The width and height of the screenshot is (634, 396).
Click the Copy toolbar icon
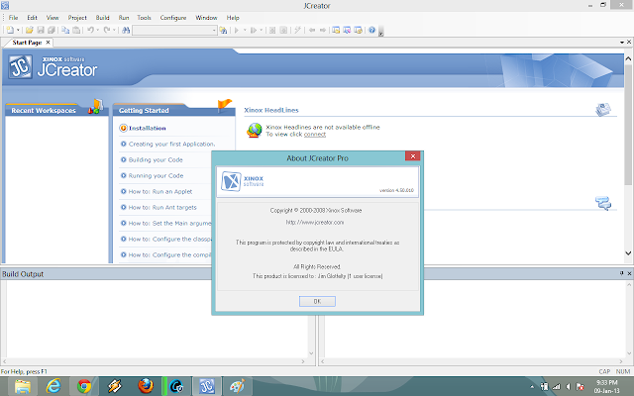click(x=65, y=30)
